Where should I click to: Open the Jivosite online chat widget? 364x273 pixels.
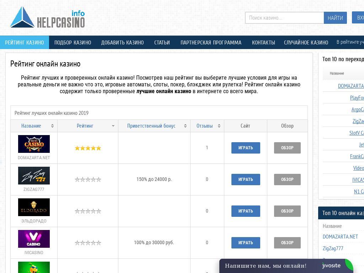pos(286,266)
